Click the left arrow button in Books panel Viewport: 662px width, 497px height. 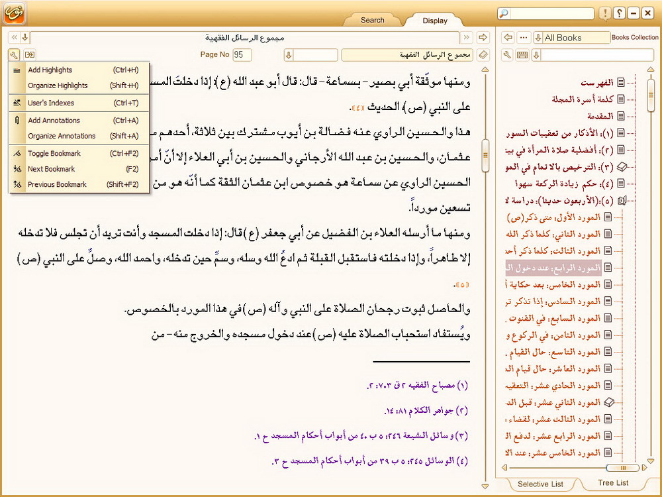point(508,37)
